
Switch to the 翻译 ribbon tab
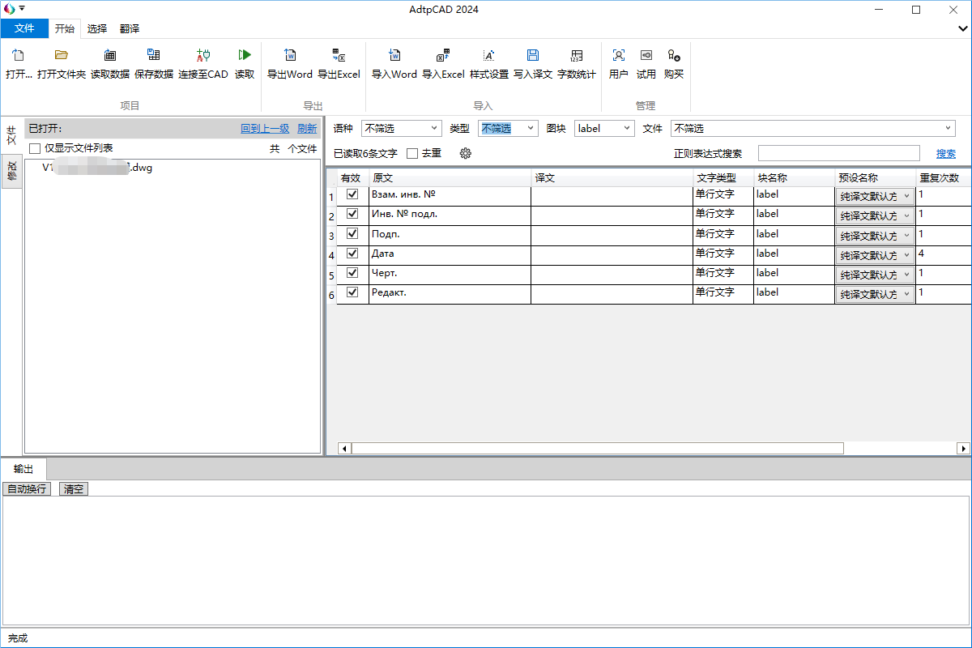(x=130, y=28)
